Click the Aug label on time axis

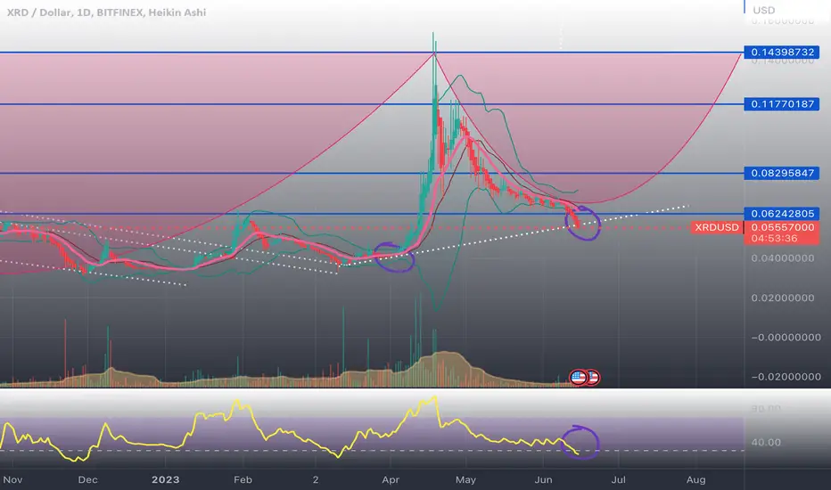point(695,479)
